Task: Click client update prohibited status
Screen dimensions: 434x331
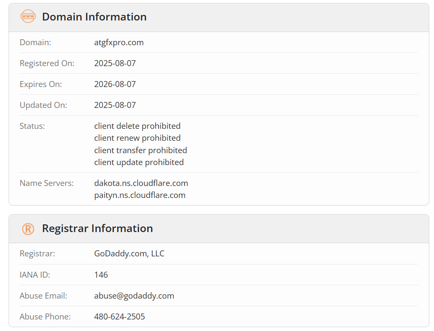Action: (139, 163)
